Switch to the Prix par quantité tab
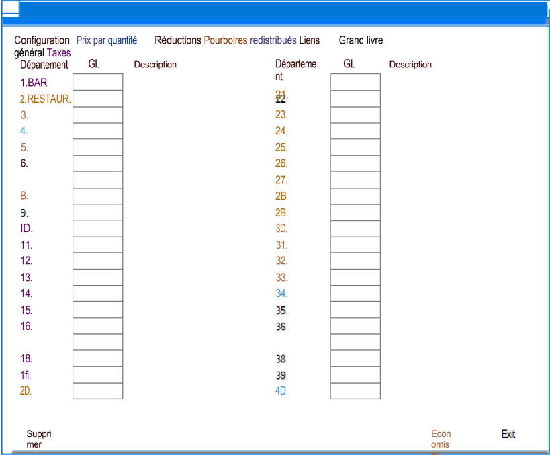Screen dimensions: 550x455 [107, 40]
